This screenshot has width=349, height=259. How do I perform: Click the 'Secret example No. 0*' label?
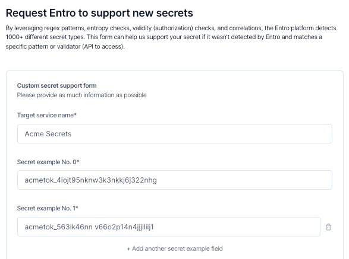click(48, 162)
